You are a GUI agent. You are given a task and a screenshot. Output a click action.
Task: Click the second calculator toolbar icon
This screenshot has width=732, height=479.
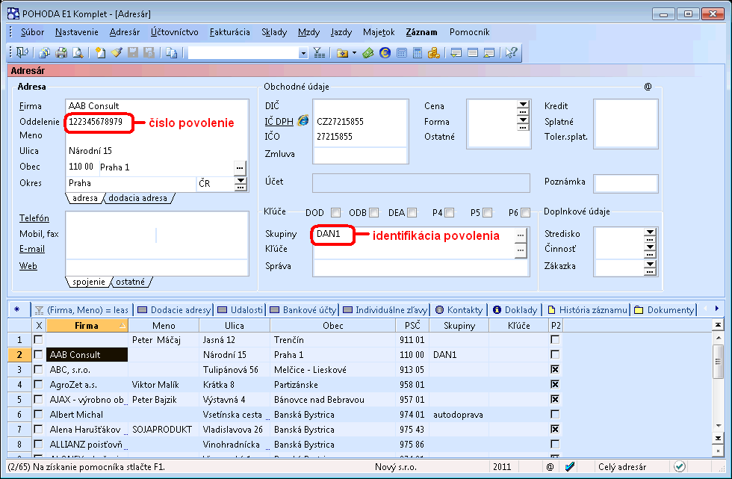418,53
